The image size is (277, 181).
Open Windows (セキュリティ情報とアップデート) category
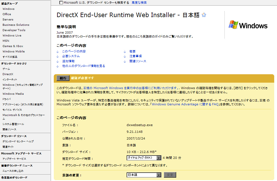pyautogui.click(x=23, y=87)
